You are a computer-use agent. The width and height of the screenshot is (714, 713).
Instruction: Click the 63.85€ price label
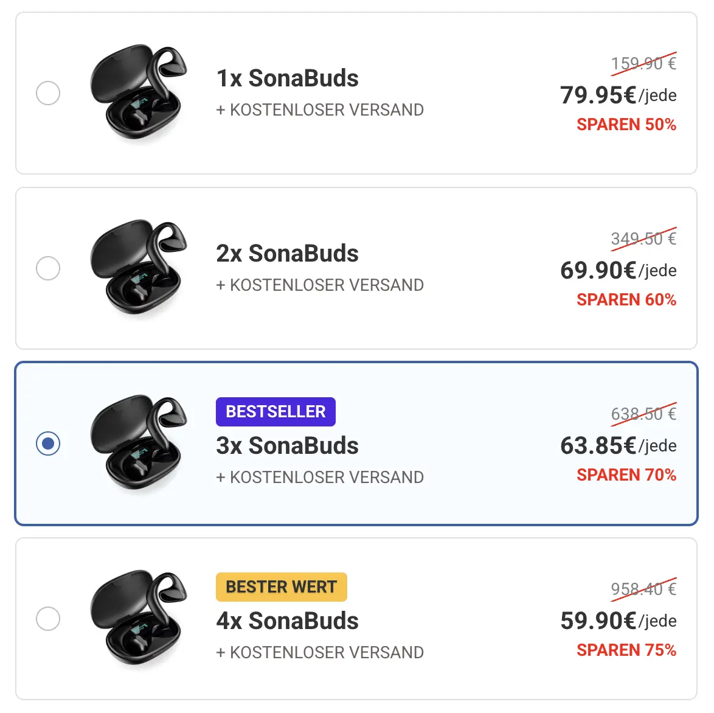click(x=598, y=446)
